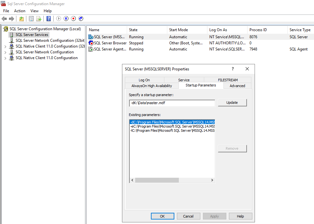Viewport: 314px width, 224px height.
Task: Switch to the FILESTREAM tab
Action: (228, 79)
